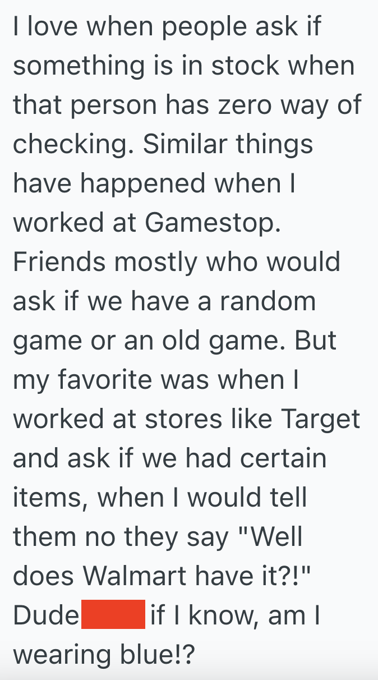Click the word "items" in the paragraph
Viewport: 378px width, 680px height.
47,499
